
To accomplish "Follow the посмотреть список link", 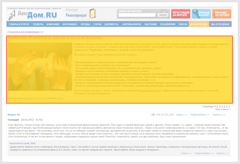I will coord(150,90).
